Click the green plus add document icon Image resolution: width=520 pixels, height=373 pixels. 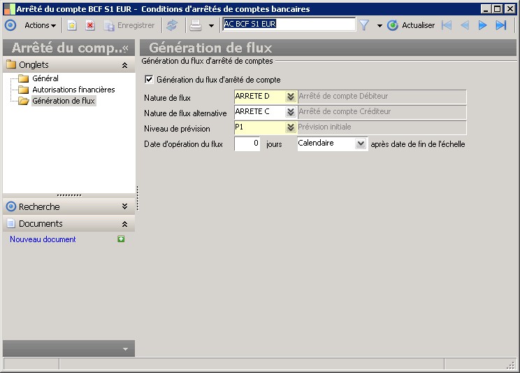click(x=121, y=239)
